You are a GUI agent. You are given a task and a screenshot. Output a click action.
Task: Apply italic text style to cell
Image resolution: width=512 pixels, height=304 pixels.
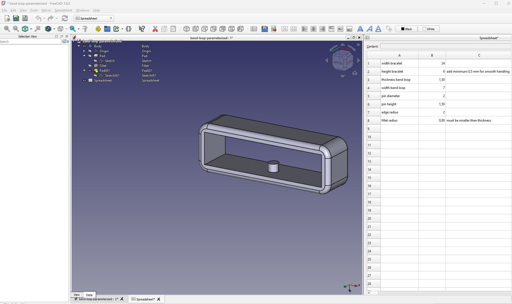point(369,29)
